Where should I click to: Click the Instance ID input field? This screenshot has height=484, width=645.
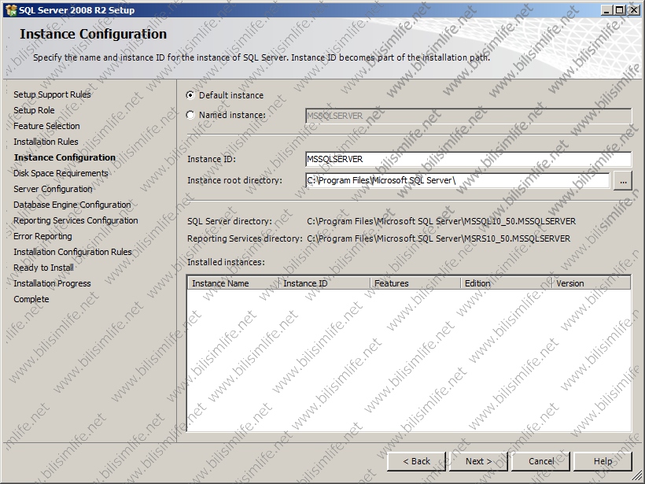[x=469, y=159]
